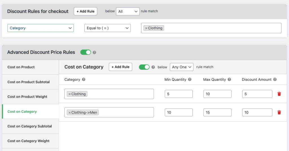
Task: Delete the Clothing category rule row
Action: point(279,94)
